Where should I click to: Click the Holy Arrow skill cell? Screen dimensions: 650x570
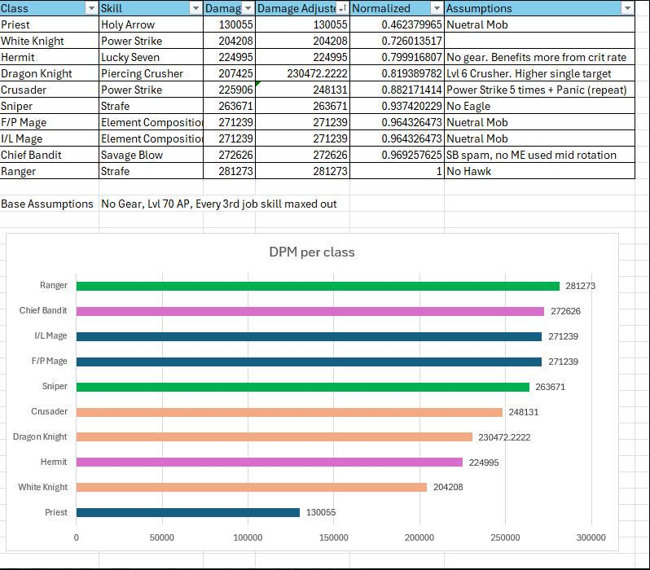pos(152,24)
